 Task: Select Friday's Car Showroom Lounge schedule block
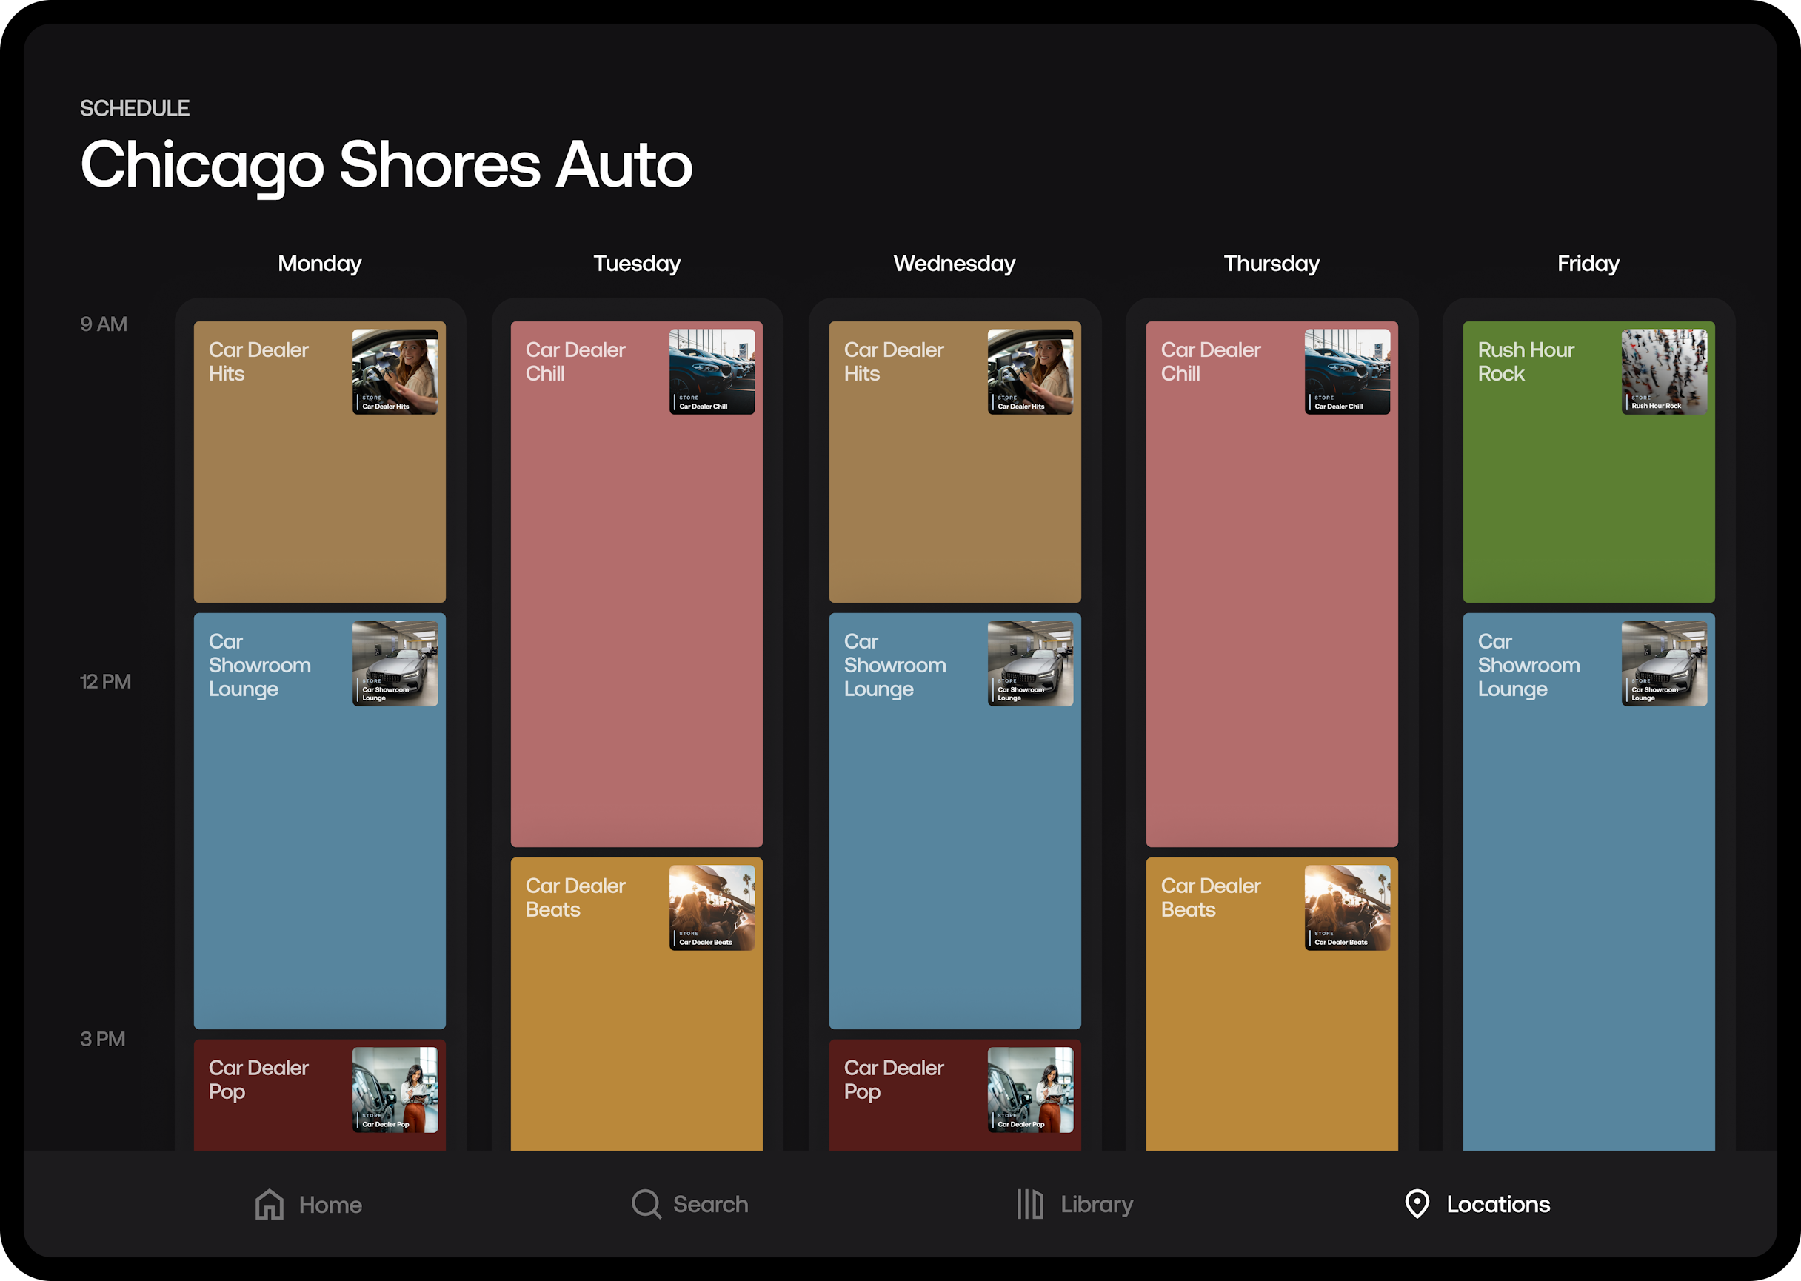click(1588, 907)
